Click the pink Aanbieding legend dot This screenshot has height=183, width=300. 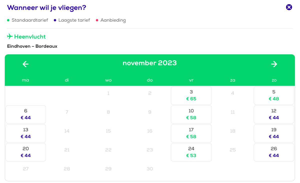tap(97, 20)
